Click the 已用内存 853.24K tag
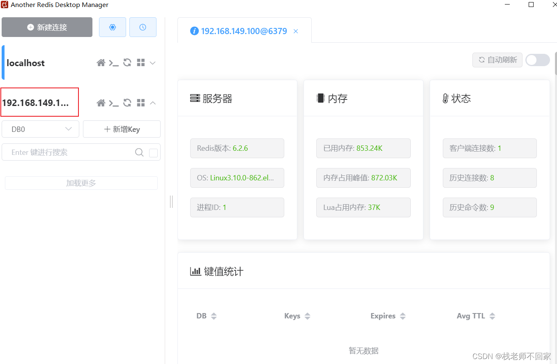 (364, 148)
